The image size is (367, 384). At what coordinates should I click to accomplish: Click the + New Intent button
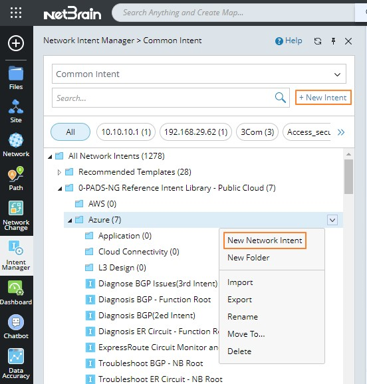coord(323,98)
